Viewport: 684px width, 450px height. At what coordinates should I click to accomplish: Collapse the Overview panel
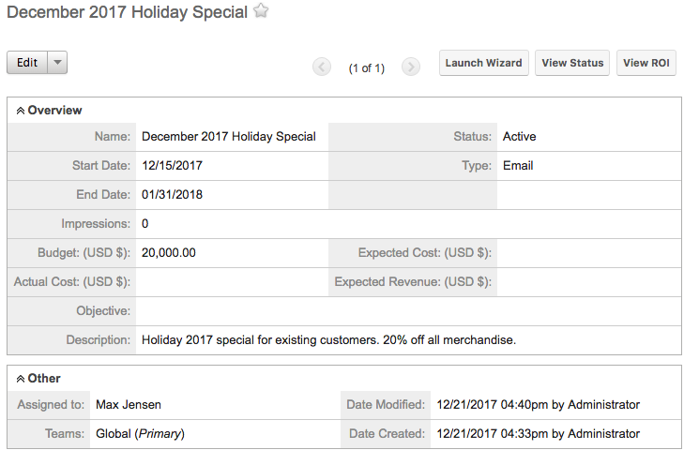(x=21, y=111)
